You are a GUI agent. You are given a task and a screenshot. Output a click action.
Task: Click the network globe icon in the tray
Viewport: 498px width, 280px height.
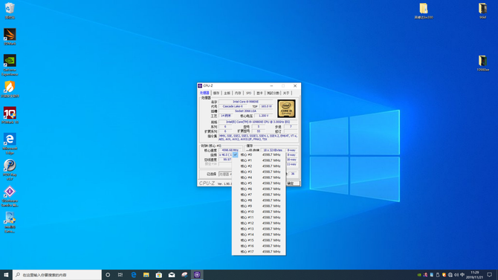pos(450,275)
